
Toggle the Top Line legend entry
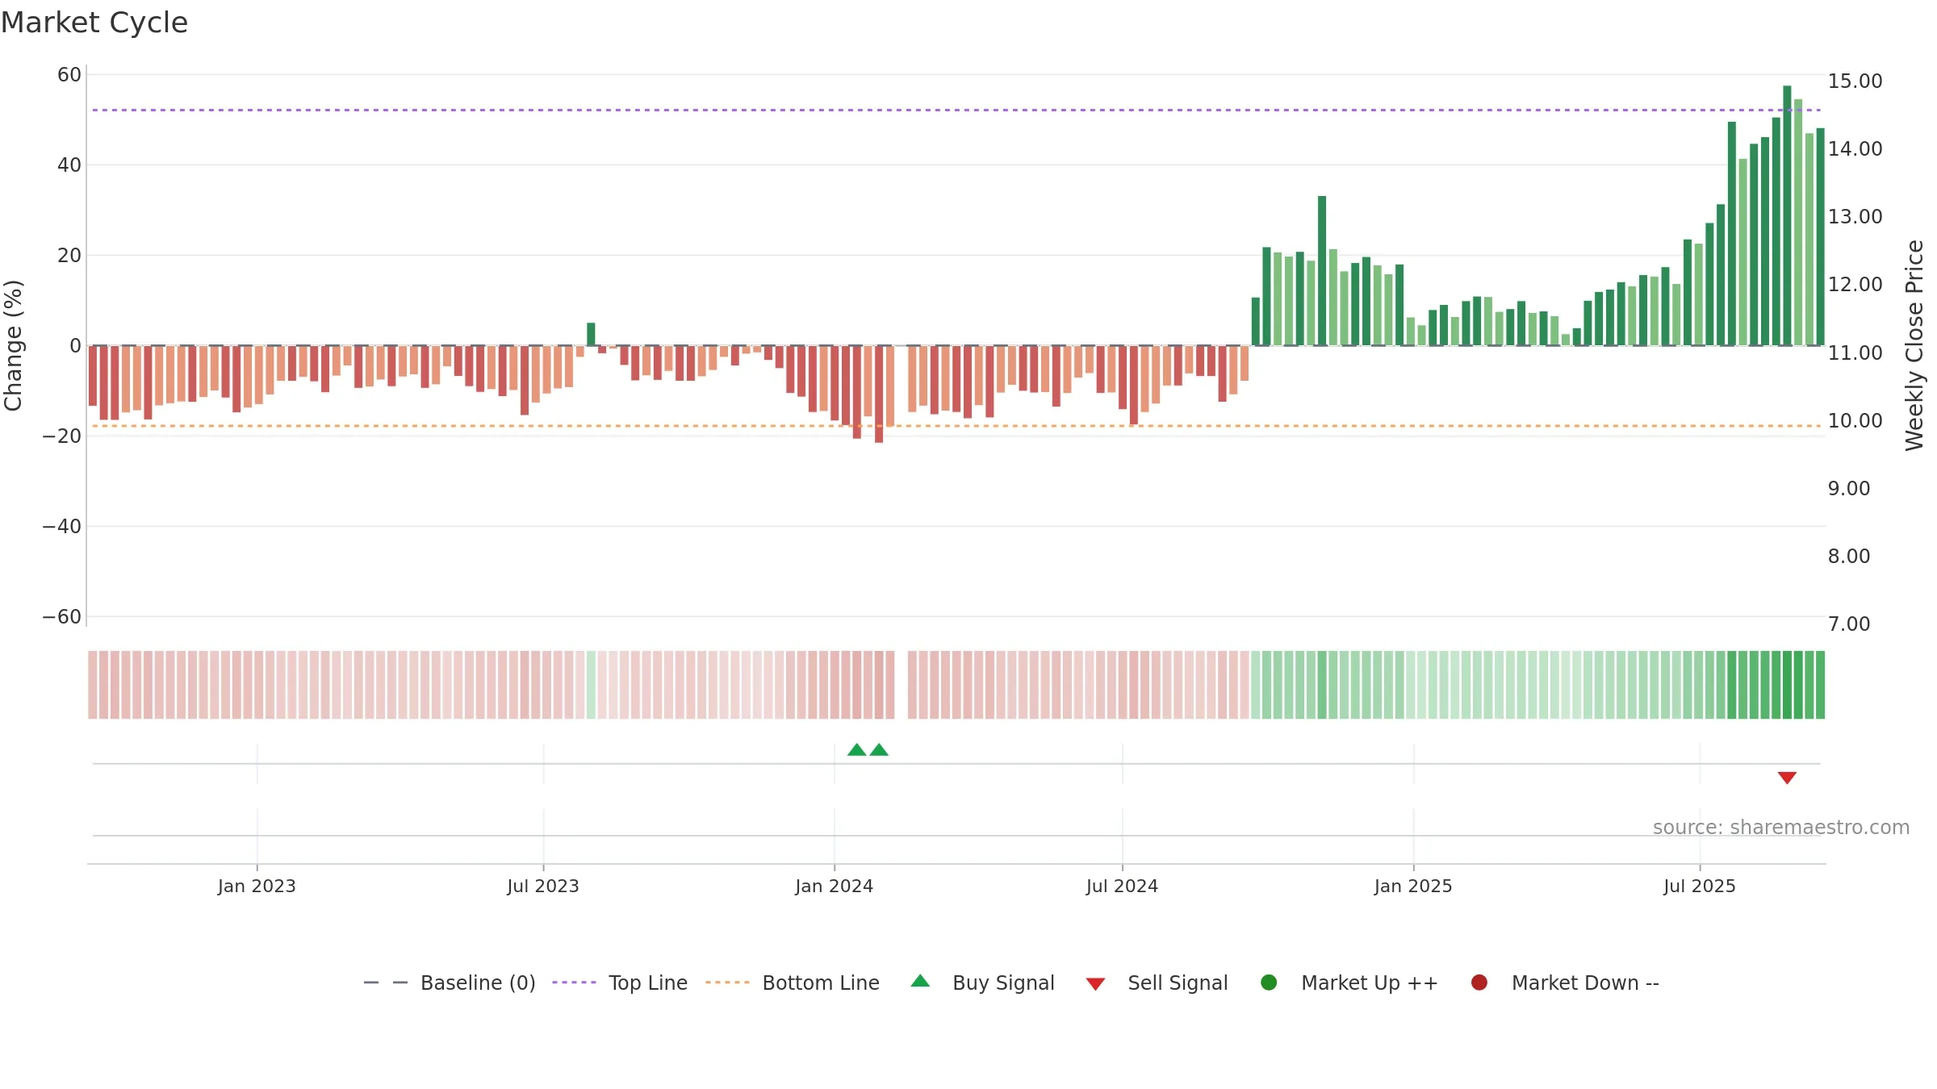pos(620,983)
